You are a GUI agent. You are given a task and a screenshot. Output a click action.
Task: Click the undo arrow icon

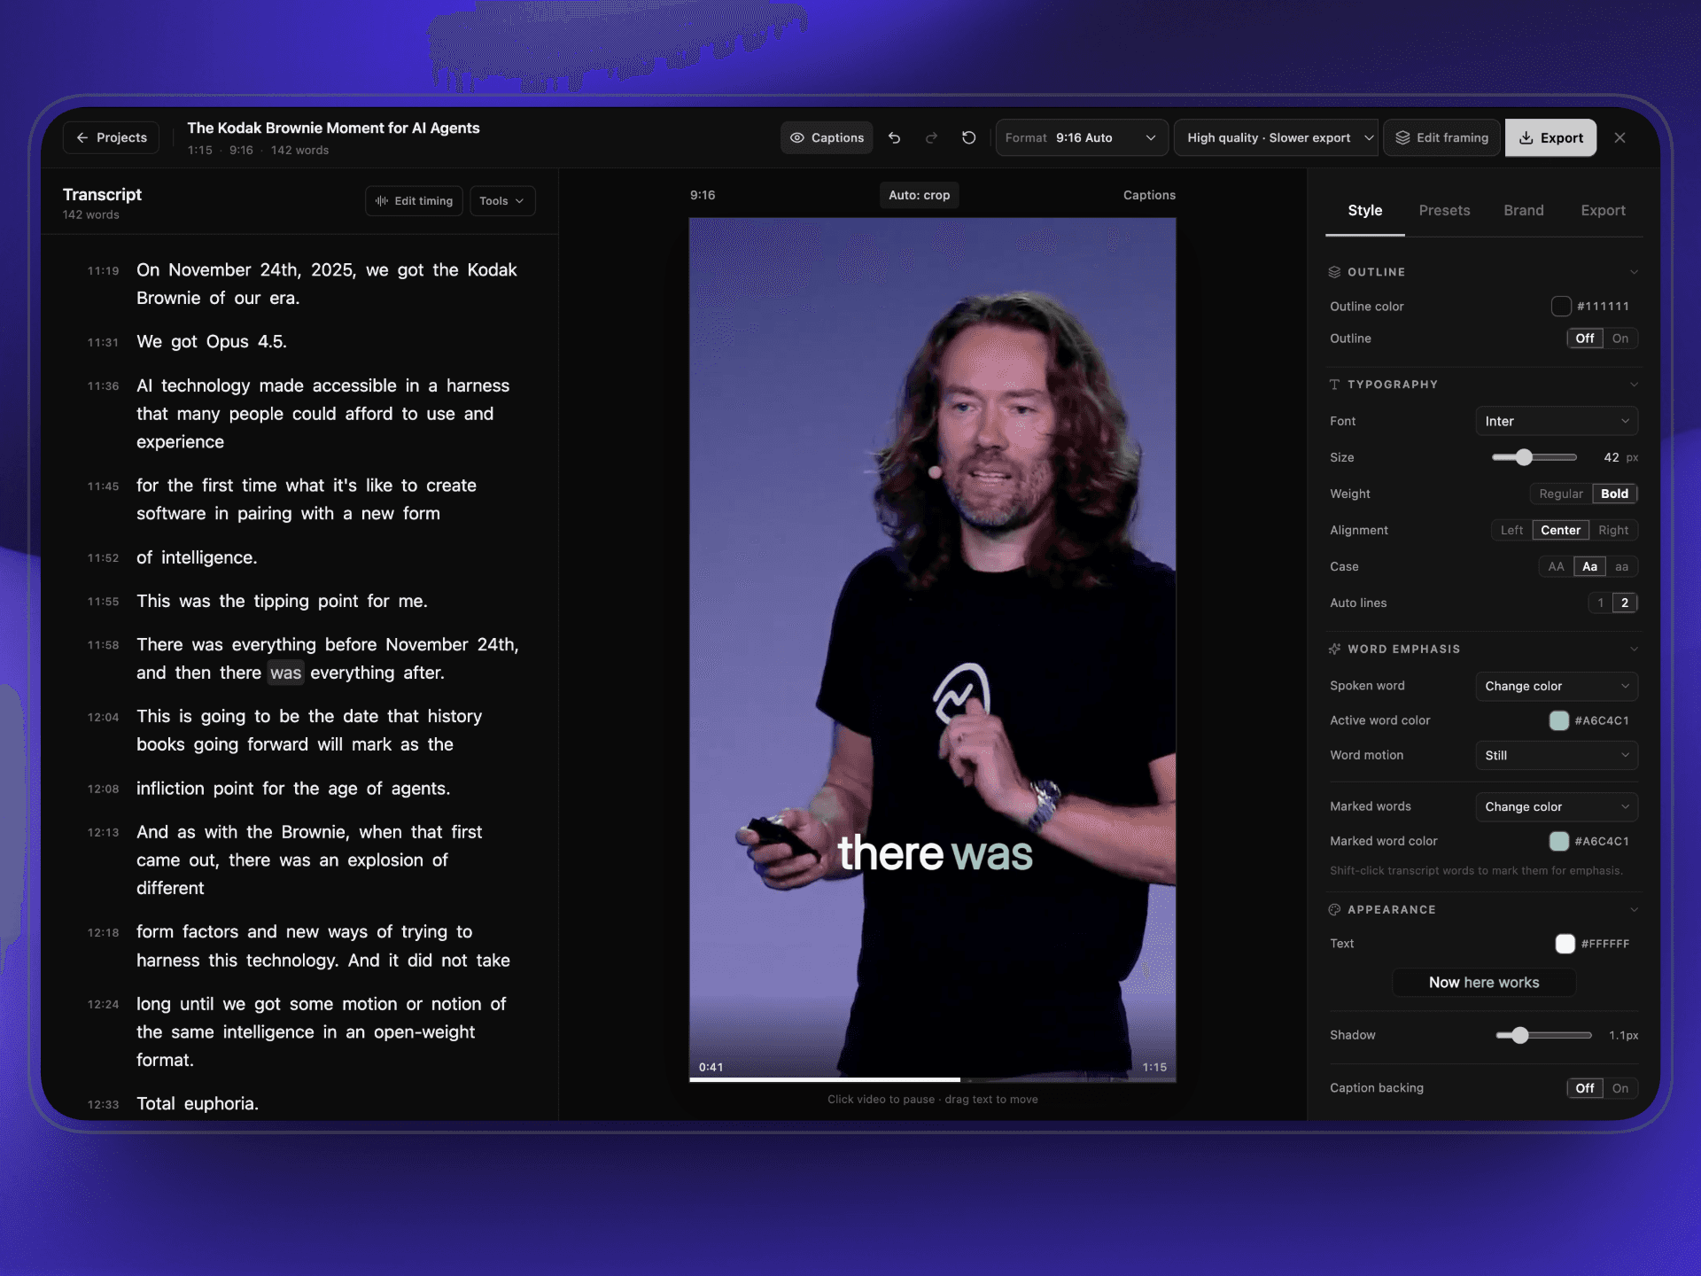tap(894, 138)
